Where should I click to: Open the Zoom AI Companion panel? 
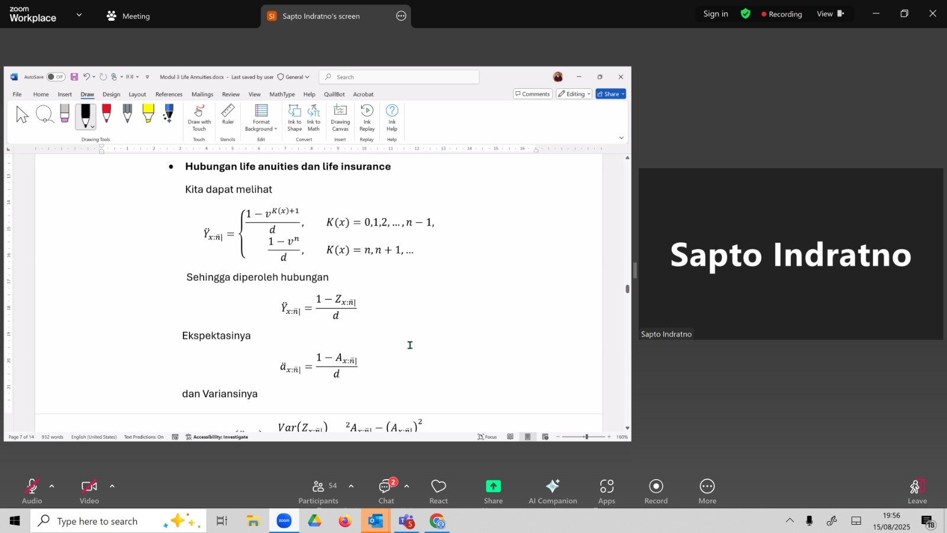pos(552,486)
